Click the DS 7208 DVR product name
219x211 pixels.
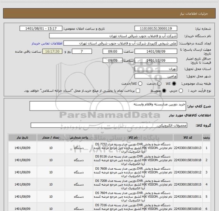click(133, 184)
